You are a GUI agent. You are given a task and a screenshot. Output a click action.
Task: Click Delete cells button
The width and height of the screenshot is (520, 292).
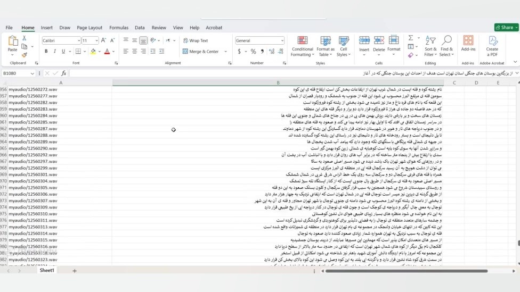point(379,45)
